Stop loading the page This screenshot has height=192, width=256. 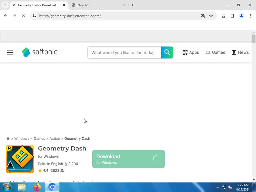click(x=23, y=16)
